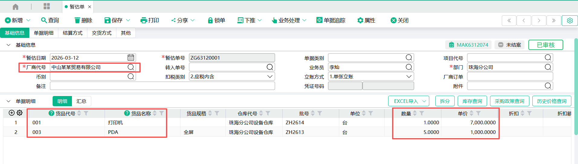Collapse the 基础信息 section
The width and height of the screenshot is (578, 164).
(x=8, y=45)
